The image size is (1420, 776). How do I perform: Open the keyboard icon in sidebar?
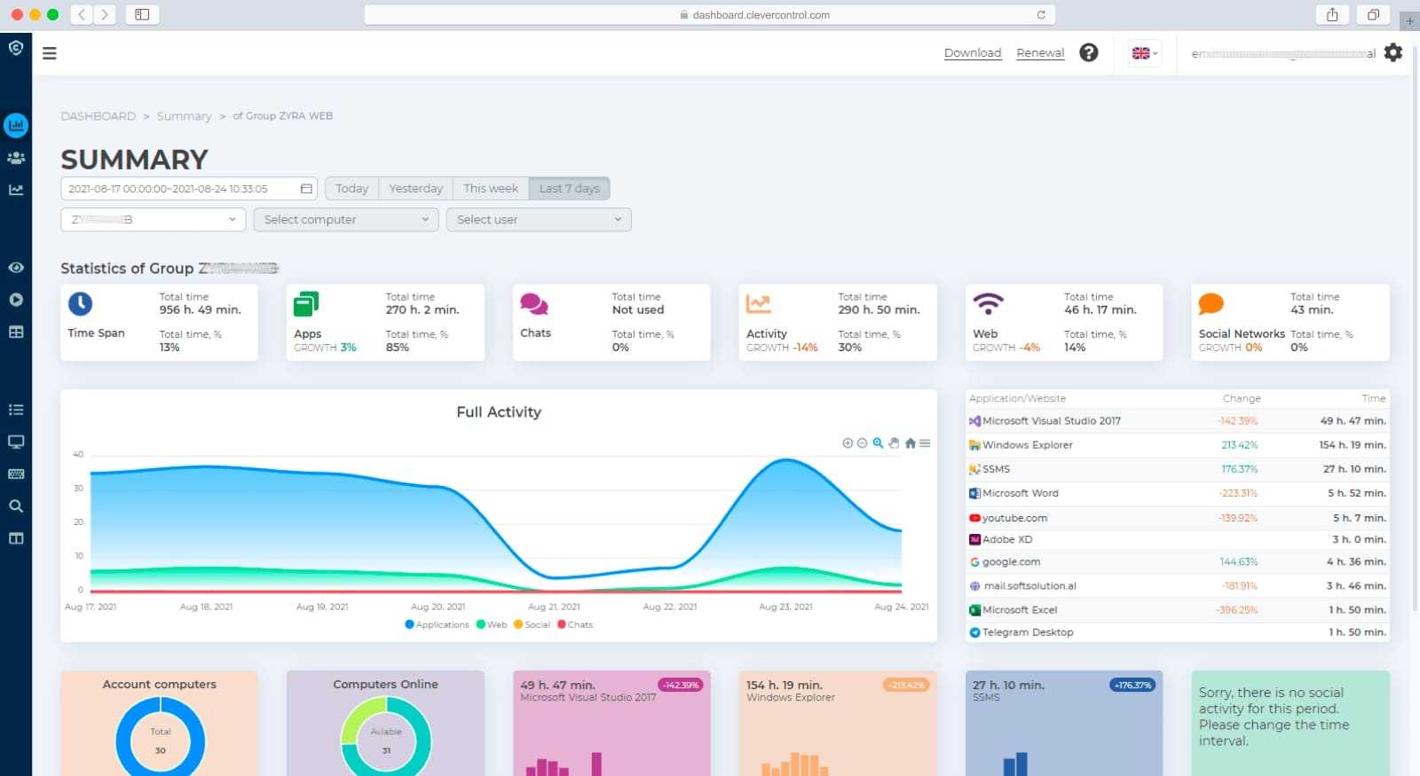(x=16, y=474)
